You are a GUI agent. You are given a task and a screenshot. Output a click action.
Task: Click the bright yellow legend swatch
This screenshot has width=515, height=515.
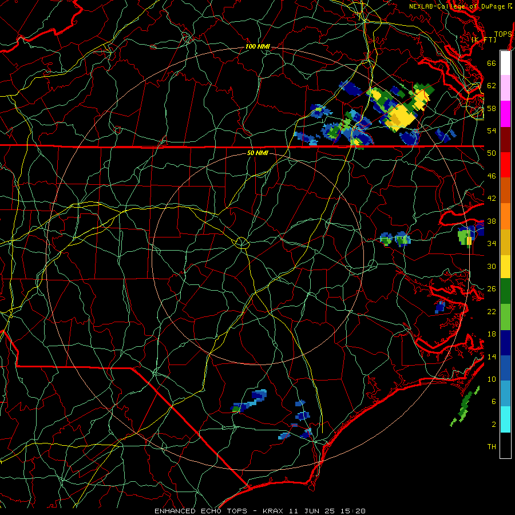tap(505, 267)
